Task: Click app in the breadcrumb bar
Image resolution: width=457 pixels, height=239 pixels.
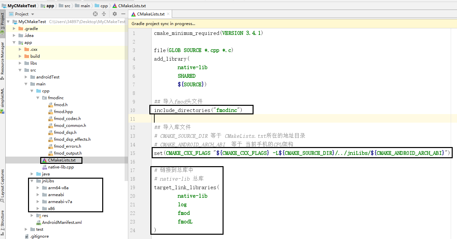Action: [x=47, y=6]
